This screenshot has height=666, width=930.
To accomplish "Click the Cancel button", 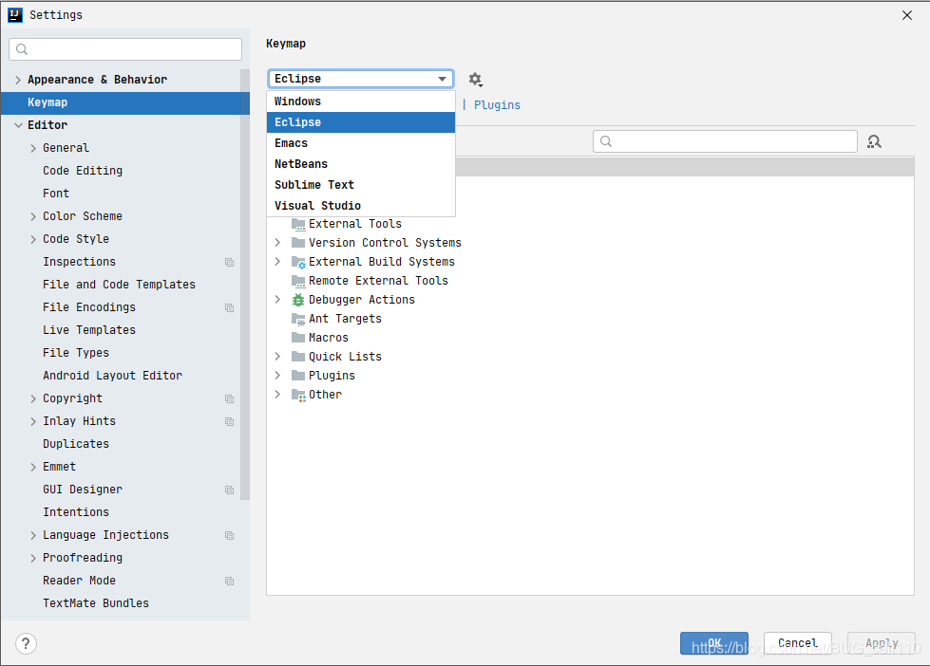I will click(797, 642).
